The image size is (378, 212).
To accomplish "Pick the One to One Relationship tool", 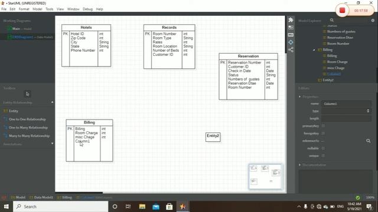I will coord(27,119).
